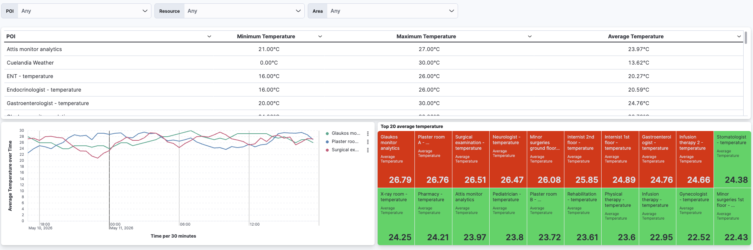Viewport: 753px width, 250px height.
Task: Open Maximum Temperature column sort chevron
Action: point(529,36)
